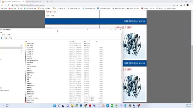The width and height of the screenshot is (193, 108).
Task: Open the Windows Start menu
Action: click(x=55, y=106)
